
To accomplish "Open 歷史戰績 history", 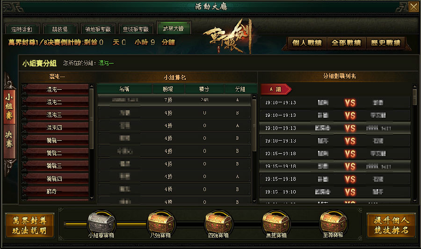I will coord(385,43).
